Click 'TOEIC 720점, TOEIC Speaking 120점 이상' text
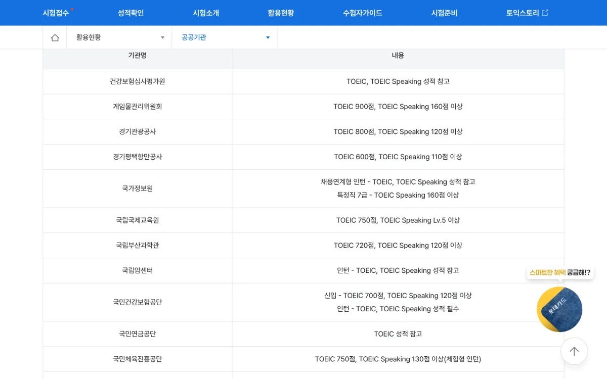This screenshot has height=379, width=607. point(398,246)
